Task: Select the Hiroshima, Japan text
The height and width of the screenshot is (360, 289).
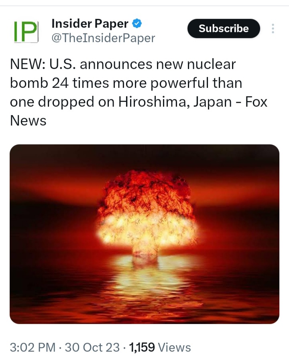Action: 175,102
